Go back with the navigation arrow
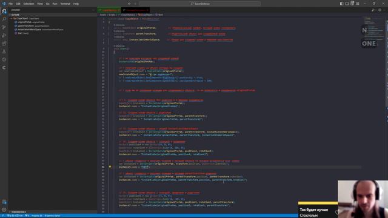The height and width of the screenshot is (218, 388). [129, 4]
